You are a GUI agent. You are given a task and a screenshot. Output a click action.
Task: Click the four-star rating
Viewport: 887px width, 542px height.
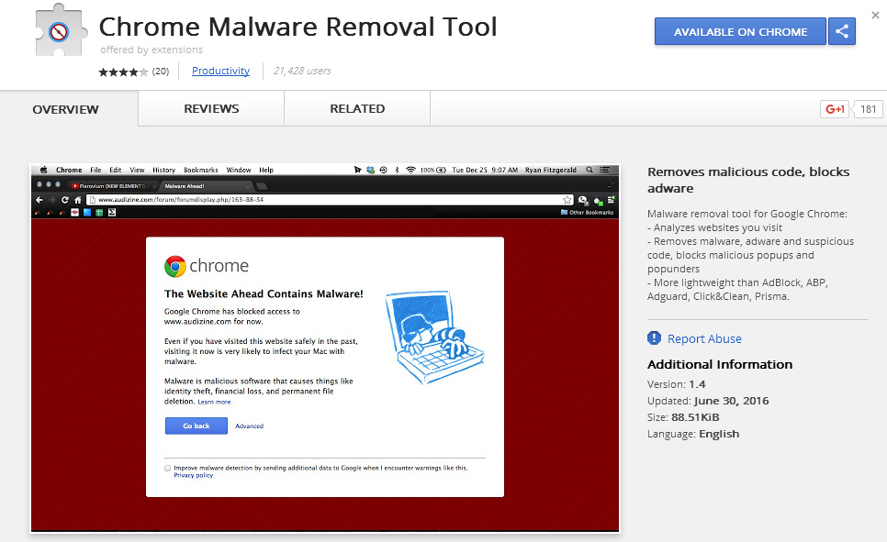pyautogui.click(x=123, y=72)
